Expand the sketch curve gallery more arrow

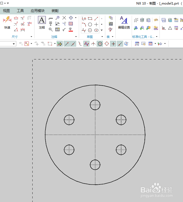click(102, 30)
